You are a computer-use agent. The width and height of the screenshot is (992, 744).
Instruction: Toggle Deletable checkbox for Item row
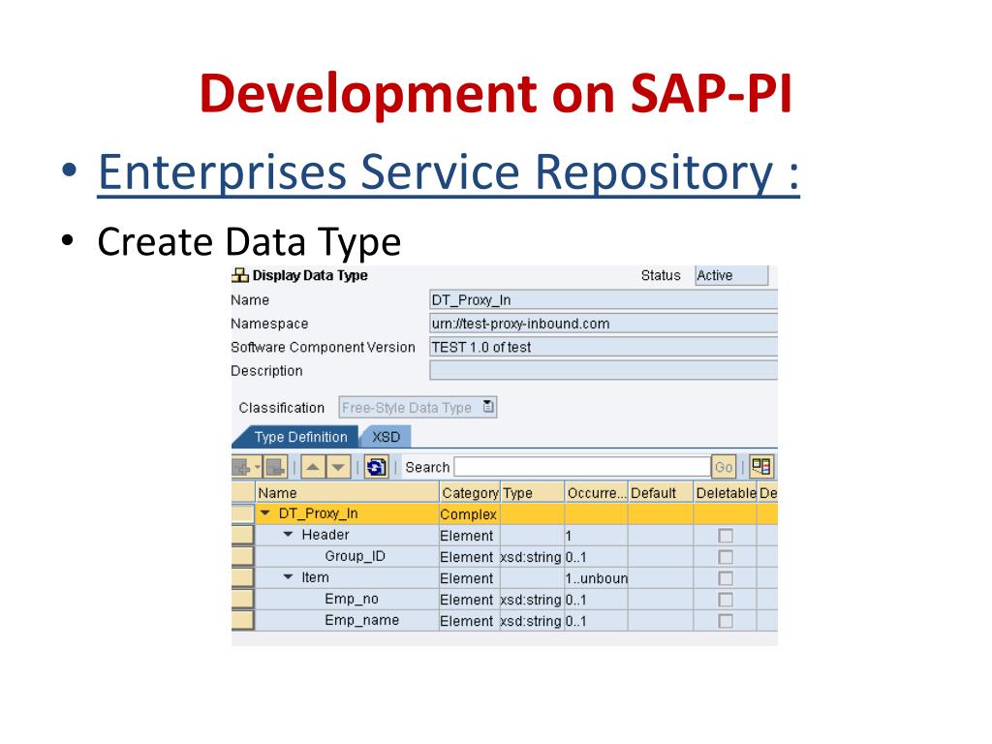[726, 578]
